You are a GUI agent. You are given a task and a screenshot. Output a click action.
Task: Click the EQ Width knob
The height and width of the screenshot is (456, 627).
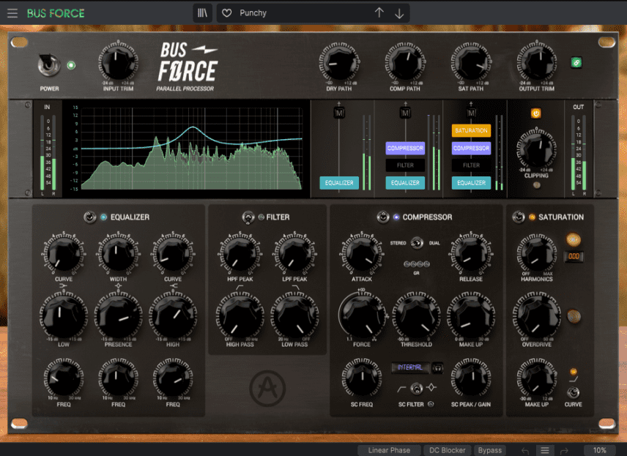pos(118,253)
